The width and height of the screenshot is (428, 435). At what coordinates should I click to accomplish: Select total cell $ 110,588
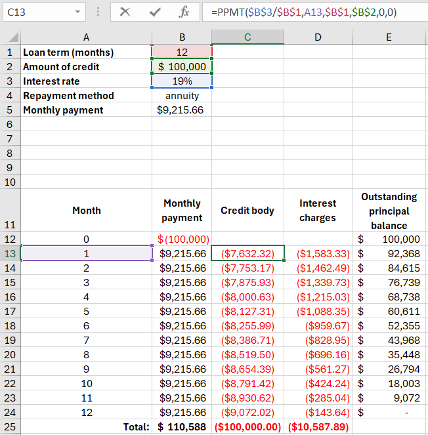(x=182, y=426)
